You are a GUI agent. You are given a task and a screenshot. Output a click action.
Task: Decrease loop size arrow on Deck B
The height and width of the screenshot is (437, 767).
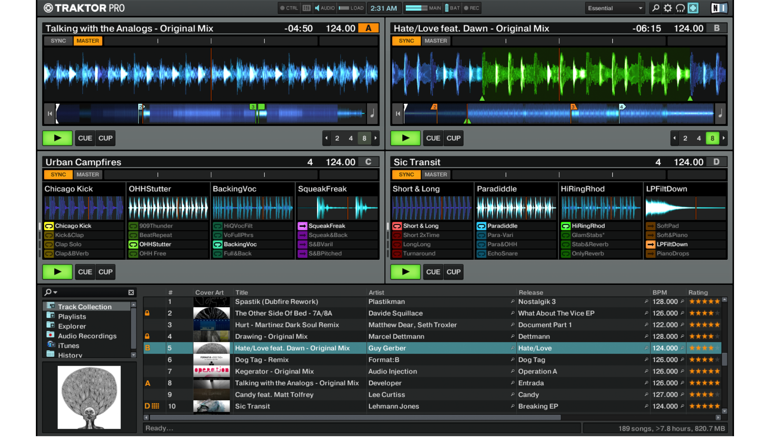point(675,138)
